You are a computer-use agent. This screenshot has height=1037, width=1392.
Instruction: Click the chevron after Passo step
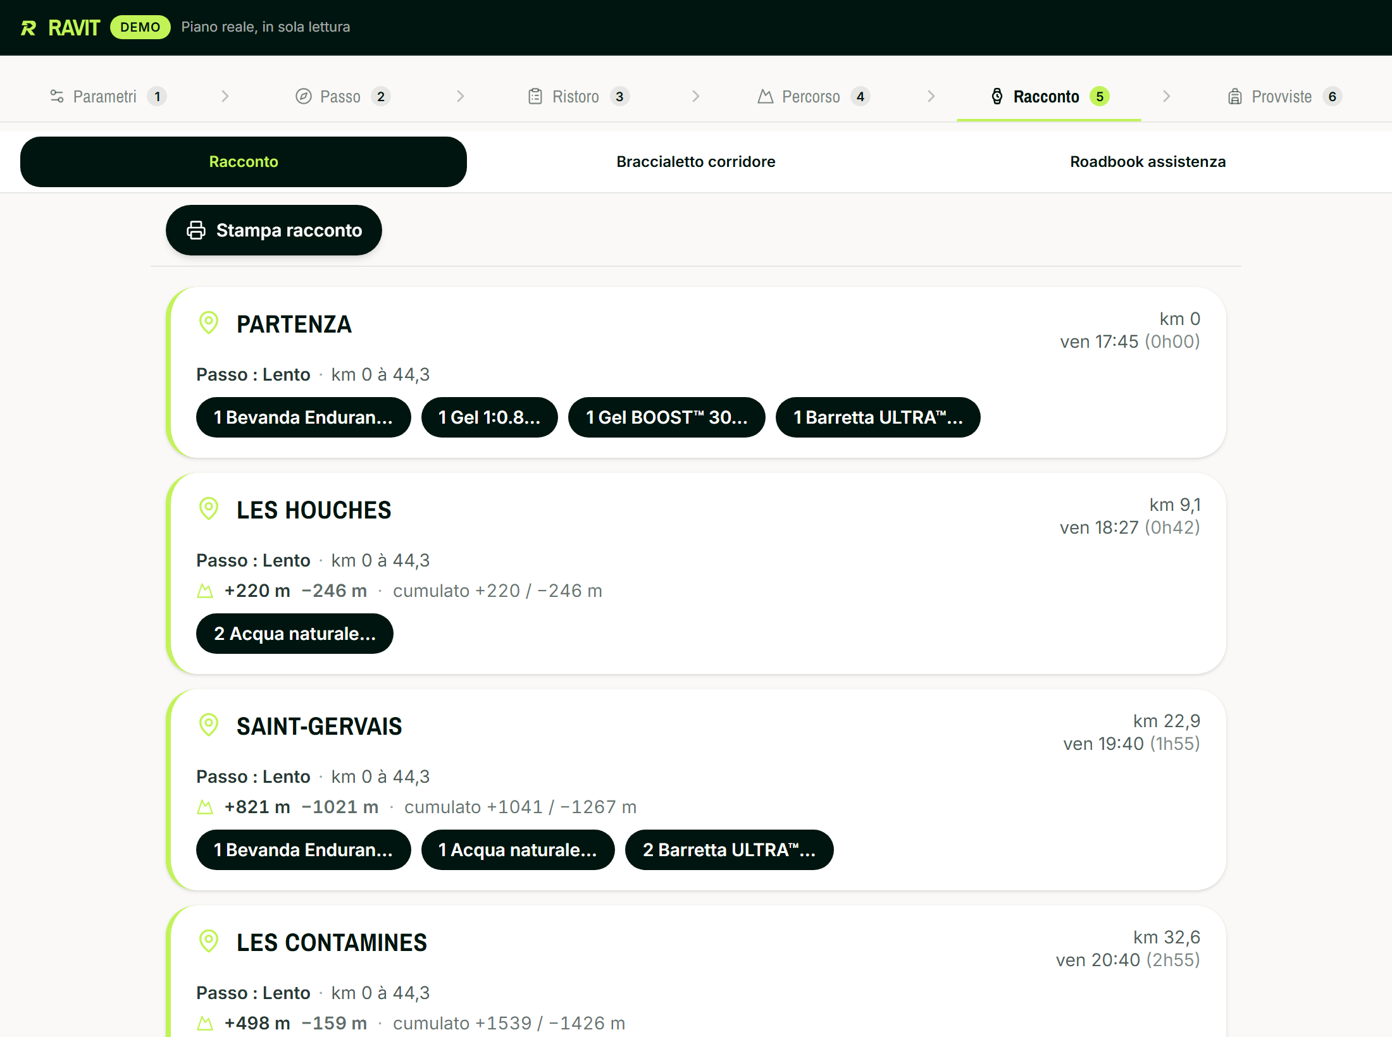click(x=461, y=96)
